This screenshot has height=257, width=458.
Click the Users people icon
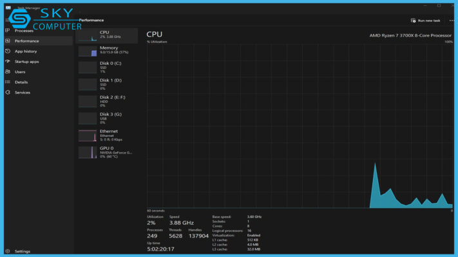pyautogui.click(x=8, y=72)
